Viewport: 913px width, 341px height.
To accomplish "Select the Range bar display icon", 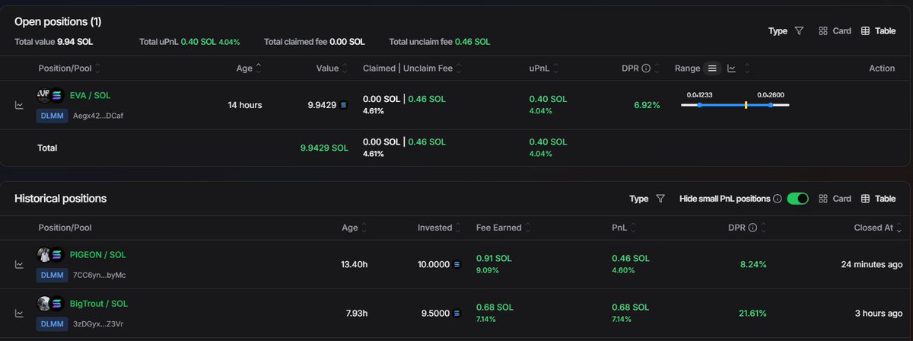I will 712,69.
